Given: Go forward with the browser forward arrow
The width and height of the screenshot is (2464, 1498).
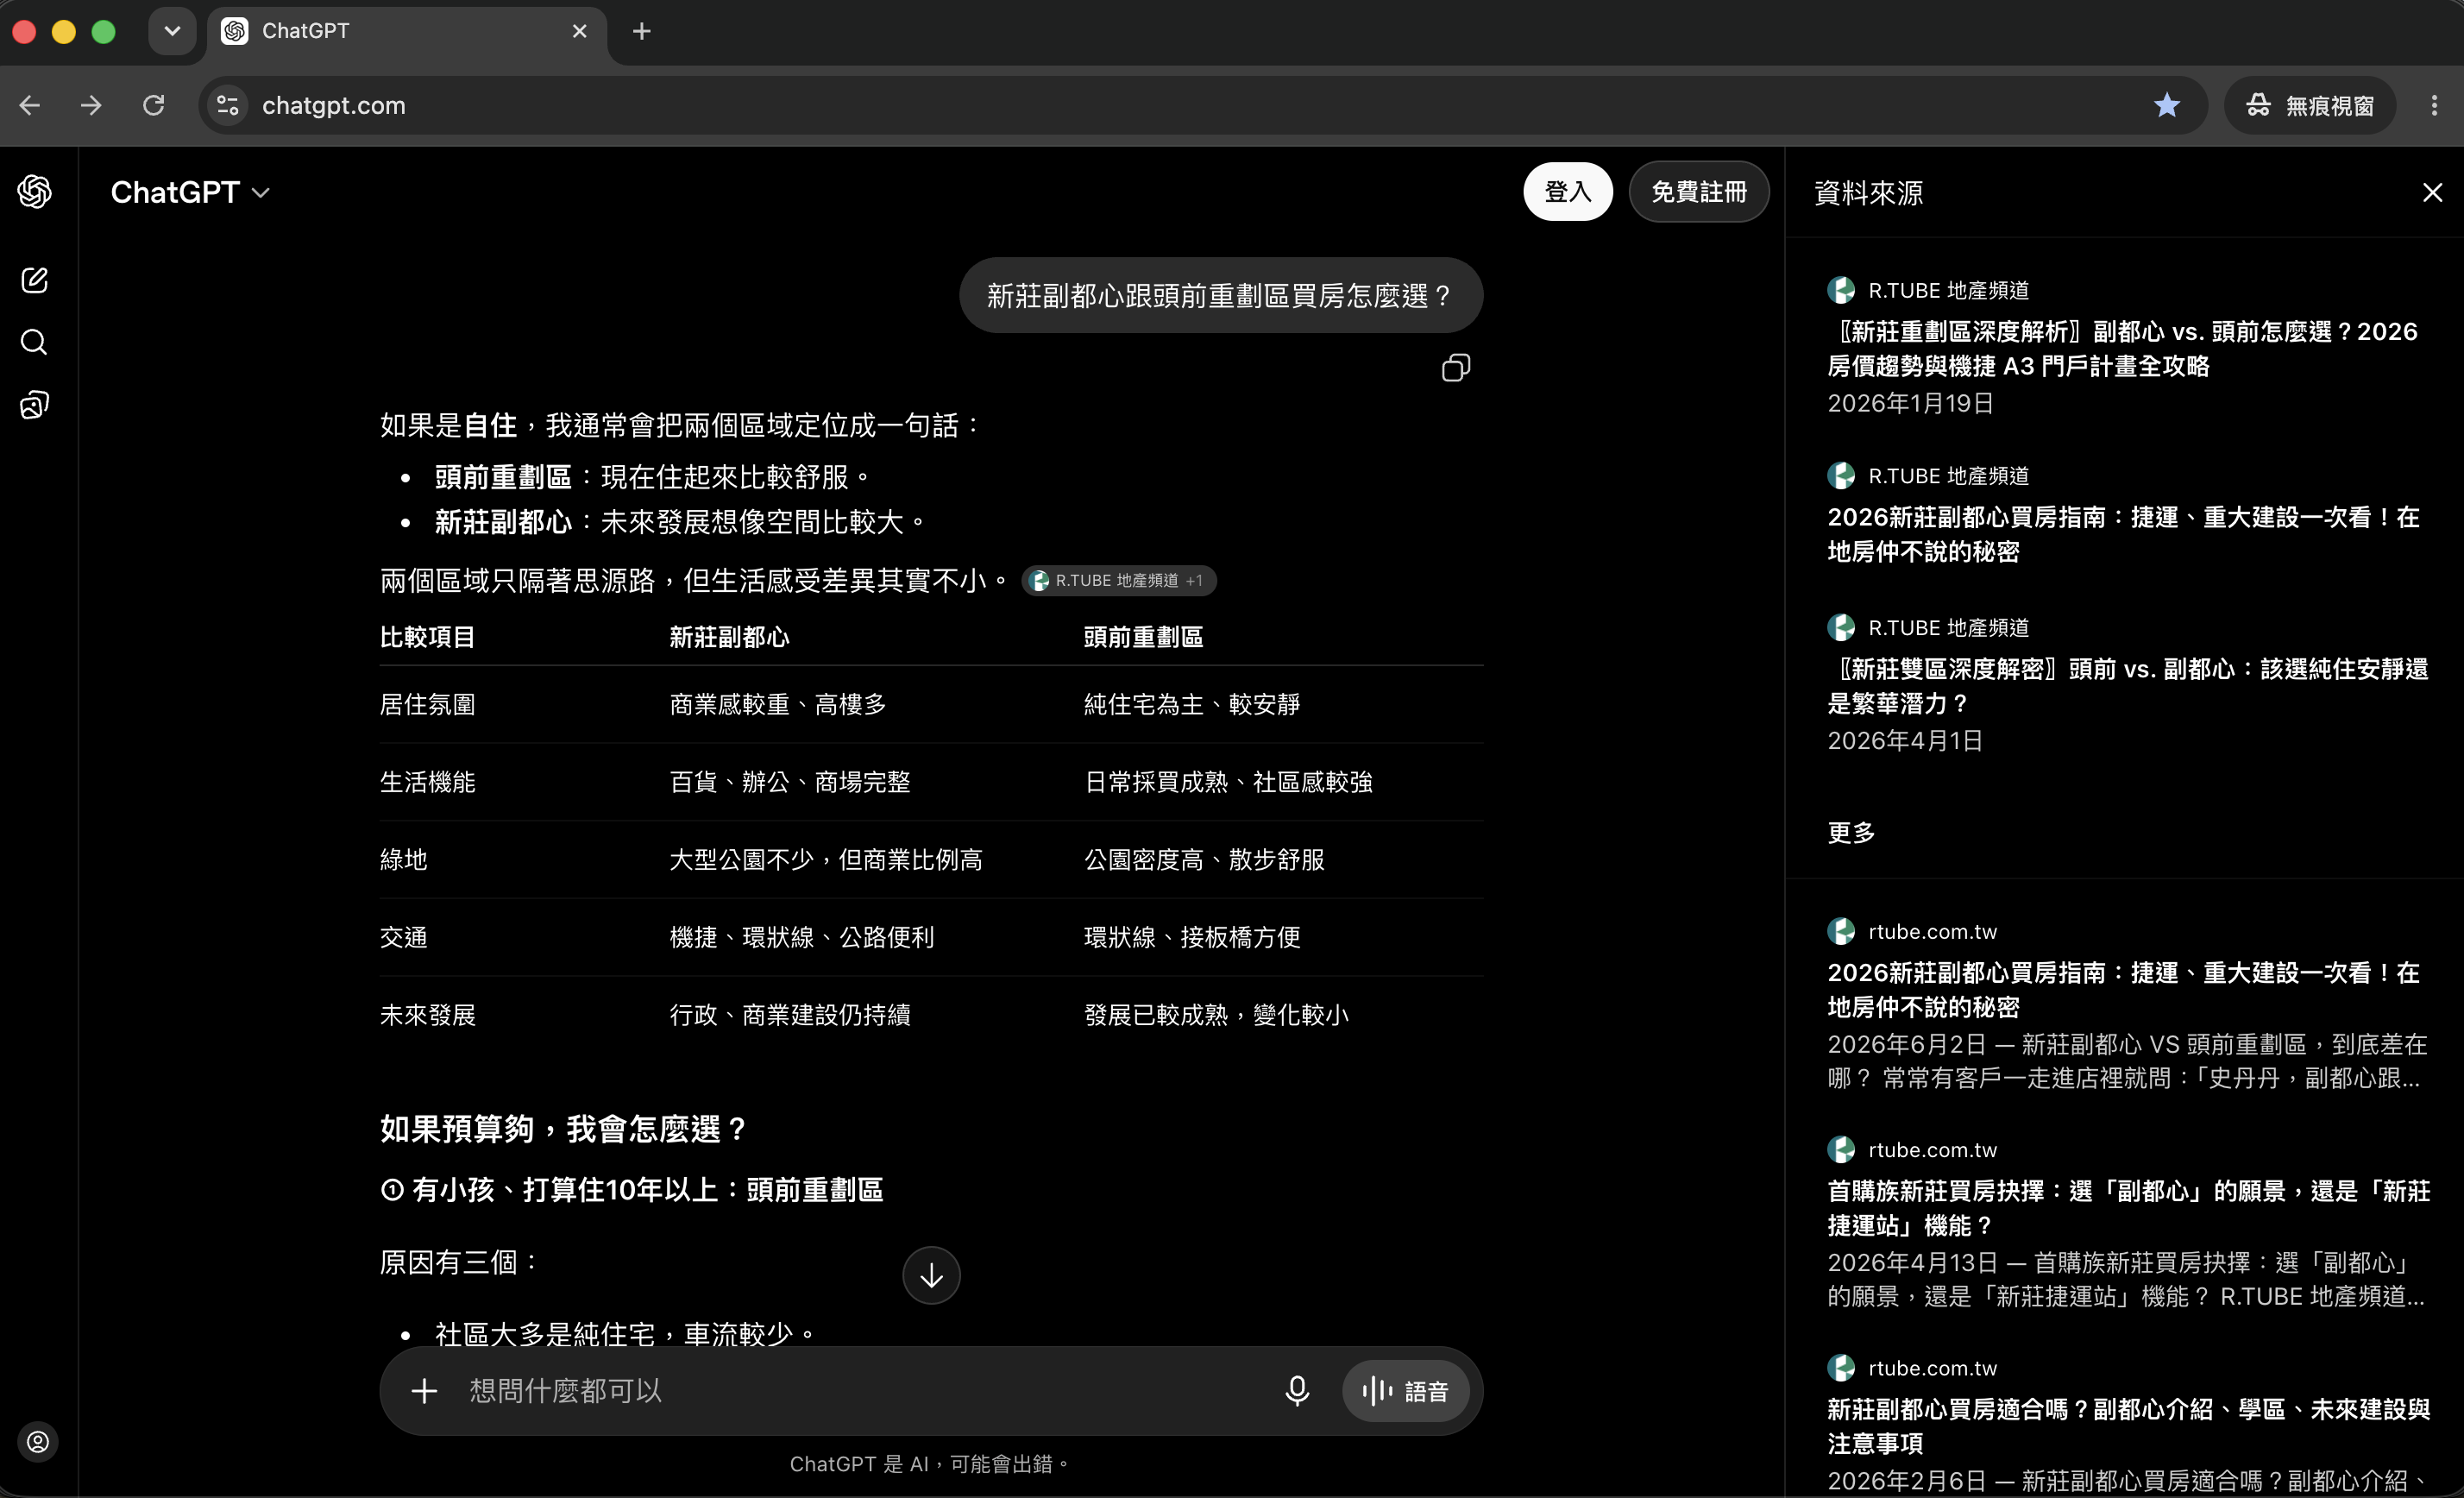Looking at the screenshot, I should 91,105.
